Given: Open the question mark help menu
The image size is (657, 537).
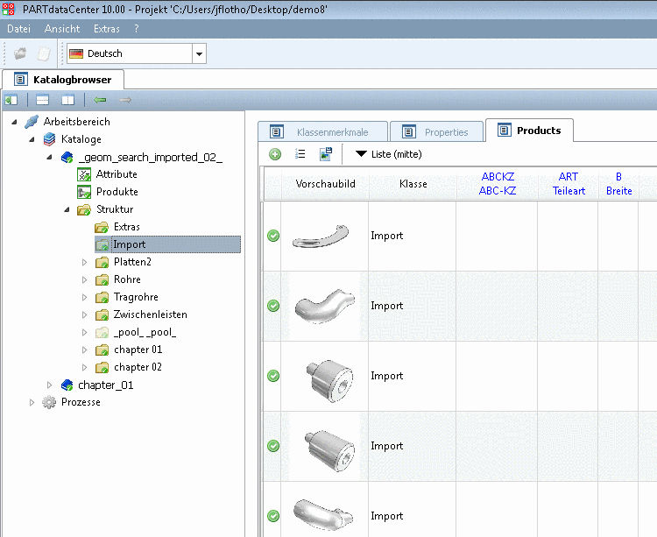Looking at the screenshot, I should (x=136, y=29).
